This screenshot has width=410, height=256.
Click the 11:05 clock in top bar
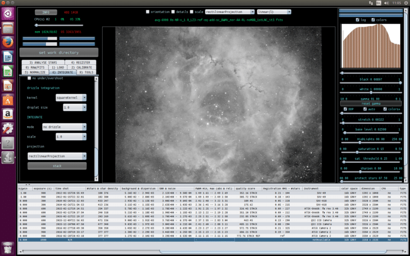click(x=396, y=3)
